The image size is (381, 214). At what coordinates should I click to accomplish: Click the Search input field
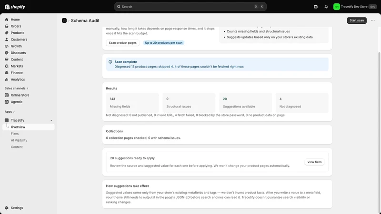190,7
